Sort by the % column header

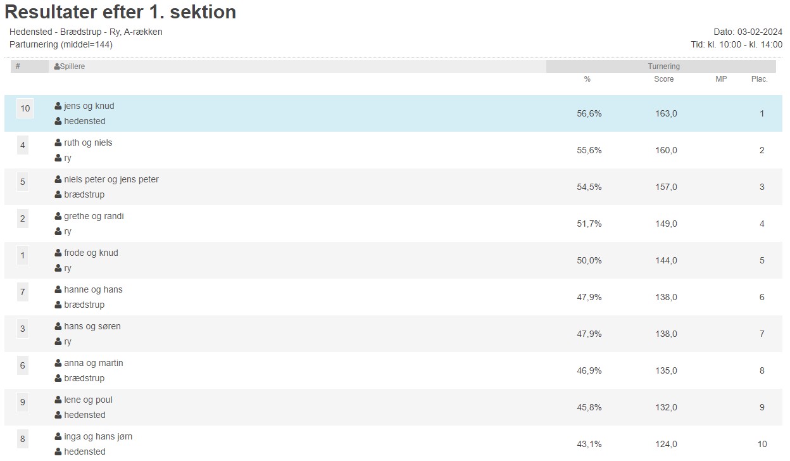pos(587,79)
